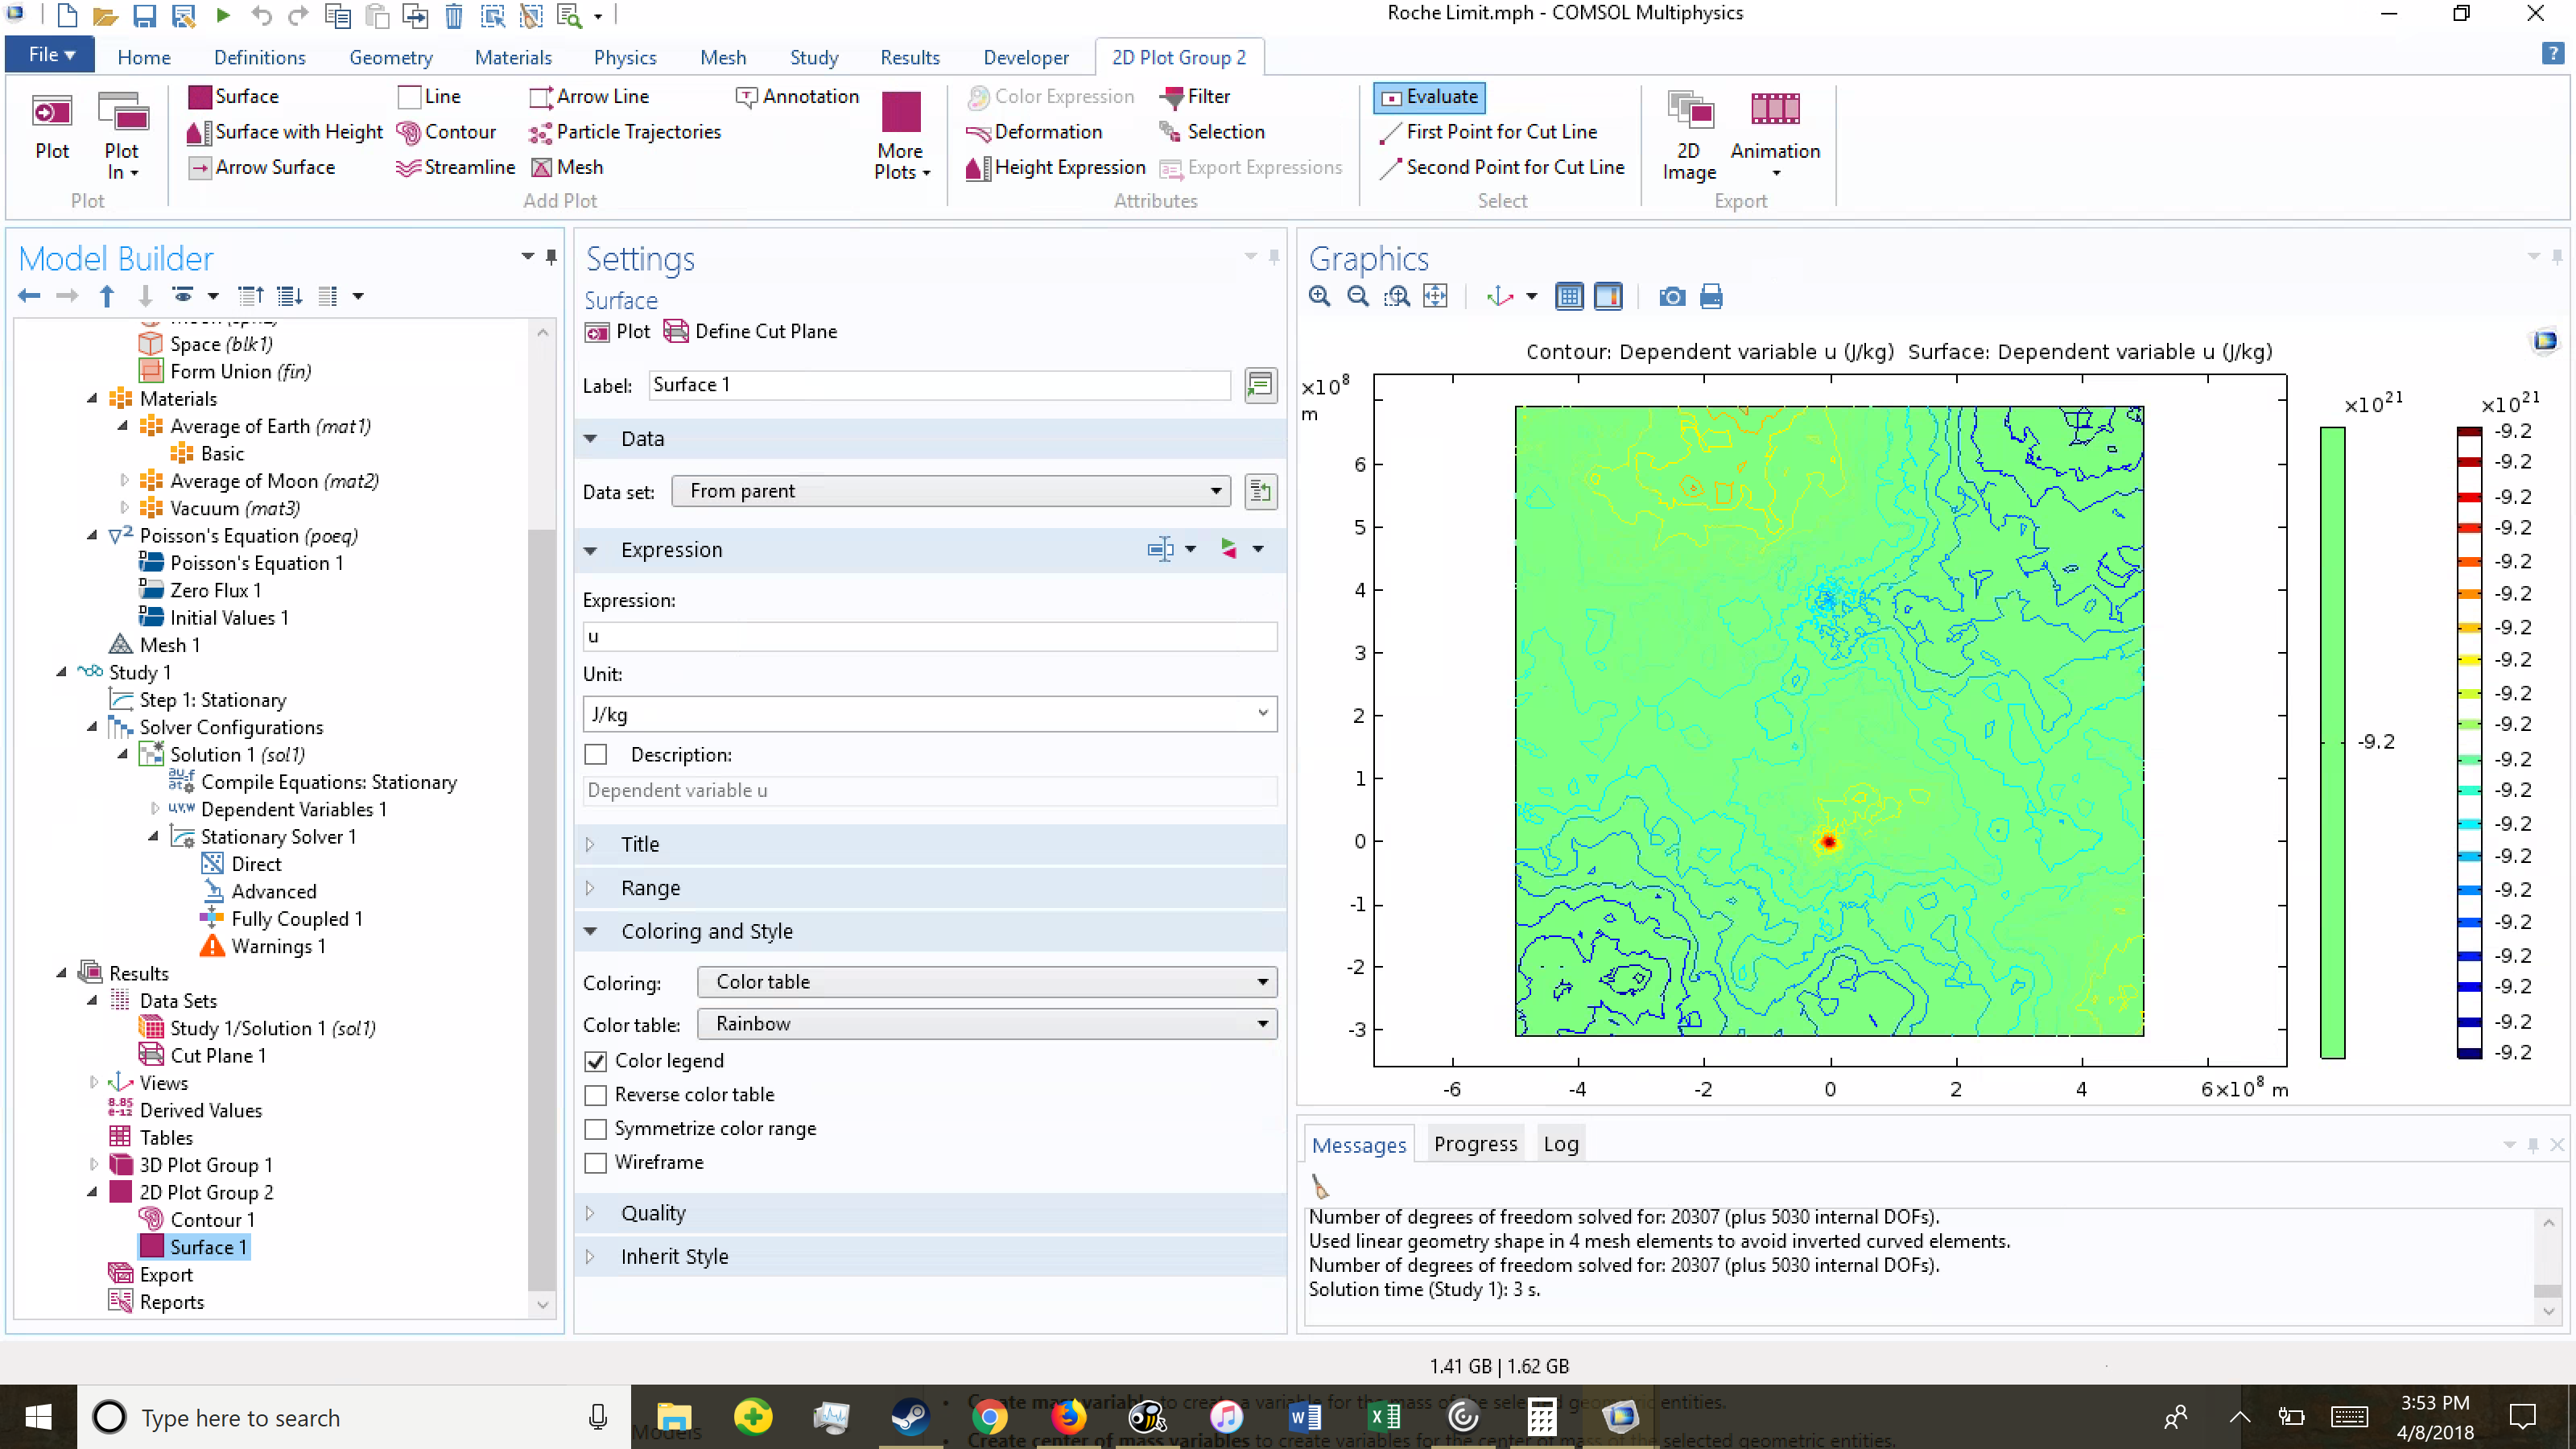
Task: Take a snapshot with the camera icon
Action: tap(1671, 297)
